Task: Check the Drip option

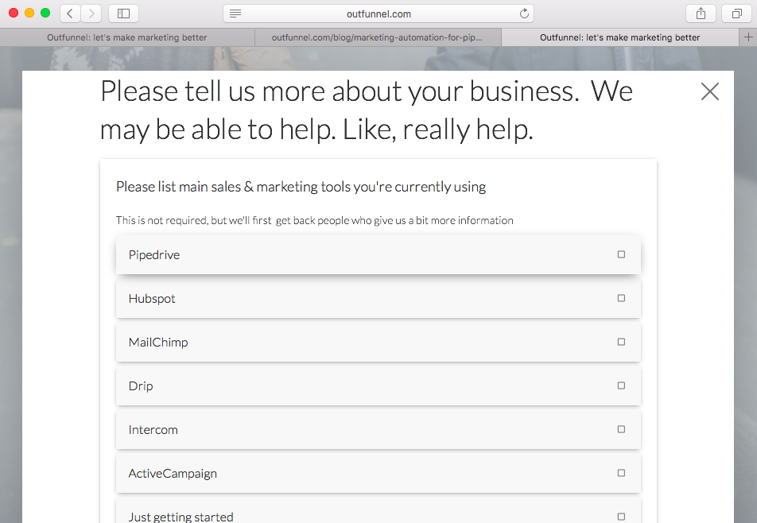Action: (620, 385)
